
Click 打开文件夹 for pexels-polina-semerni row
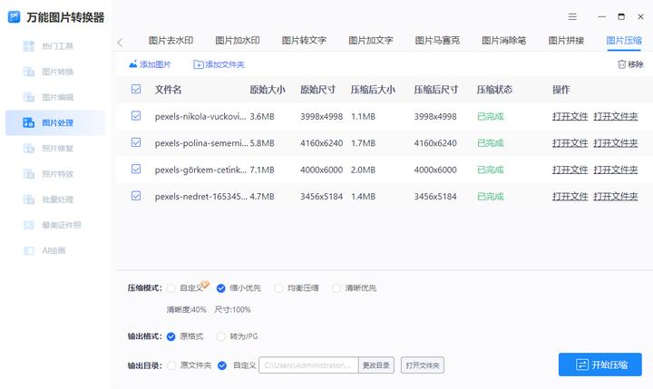click(616, 143)
